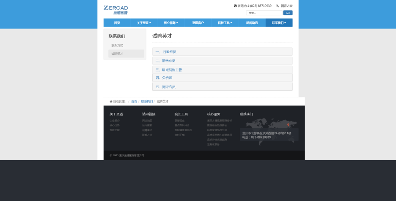Image resolution: width=396 pixels, height=201 pixels.
Task: Open the 测评之窗 link in the header
Action: 286,6
